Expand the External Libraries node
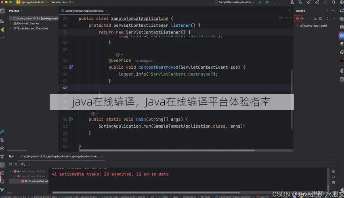This screenshot has height=198, width=344. click(x=10, y=23)
